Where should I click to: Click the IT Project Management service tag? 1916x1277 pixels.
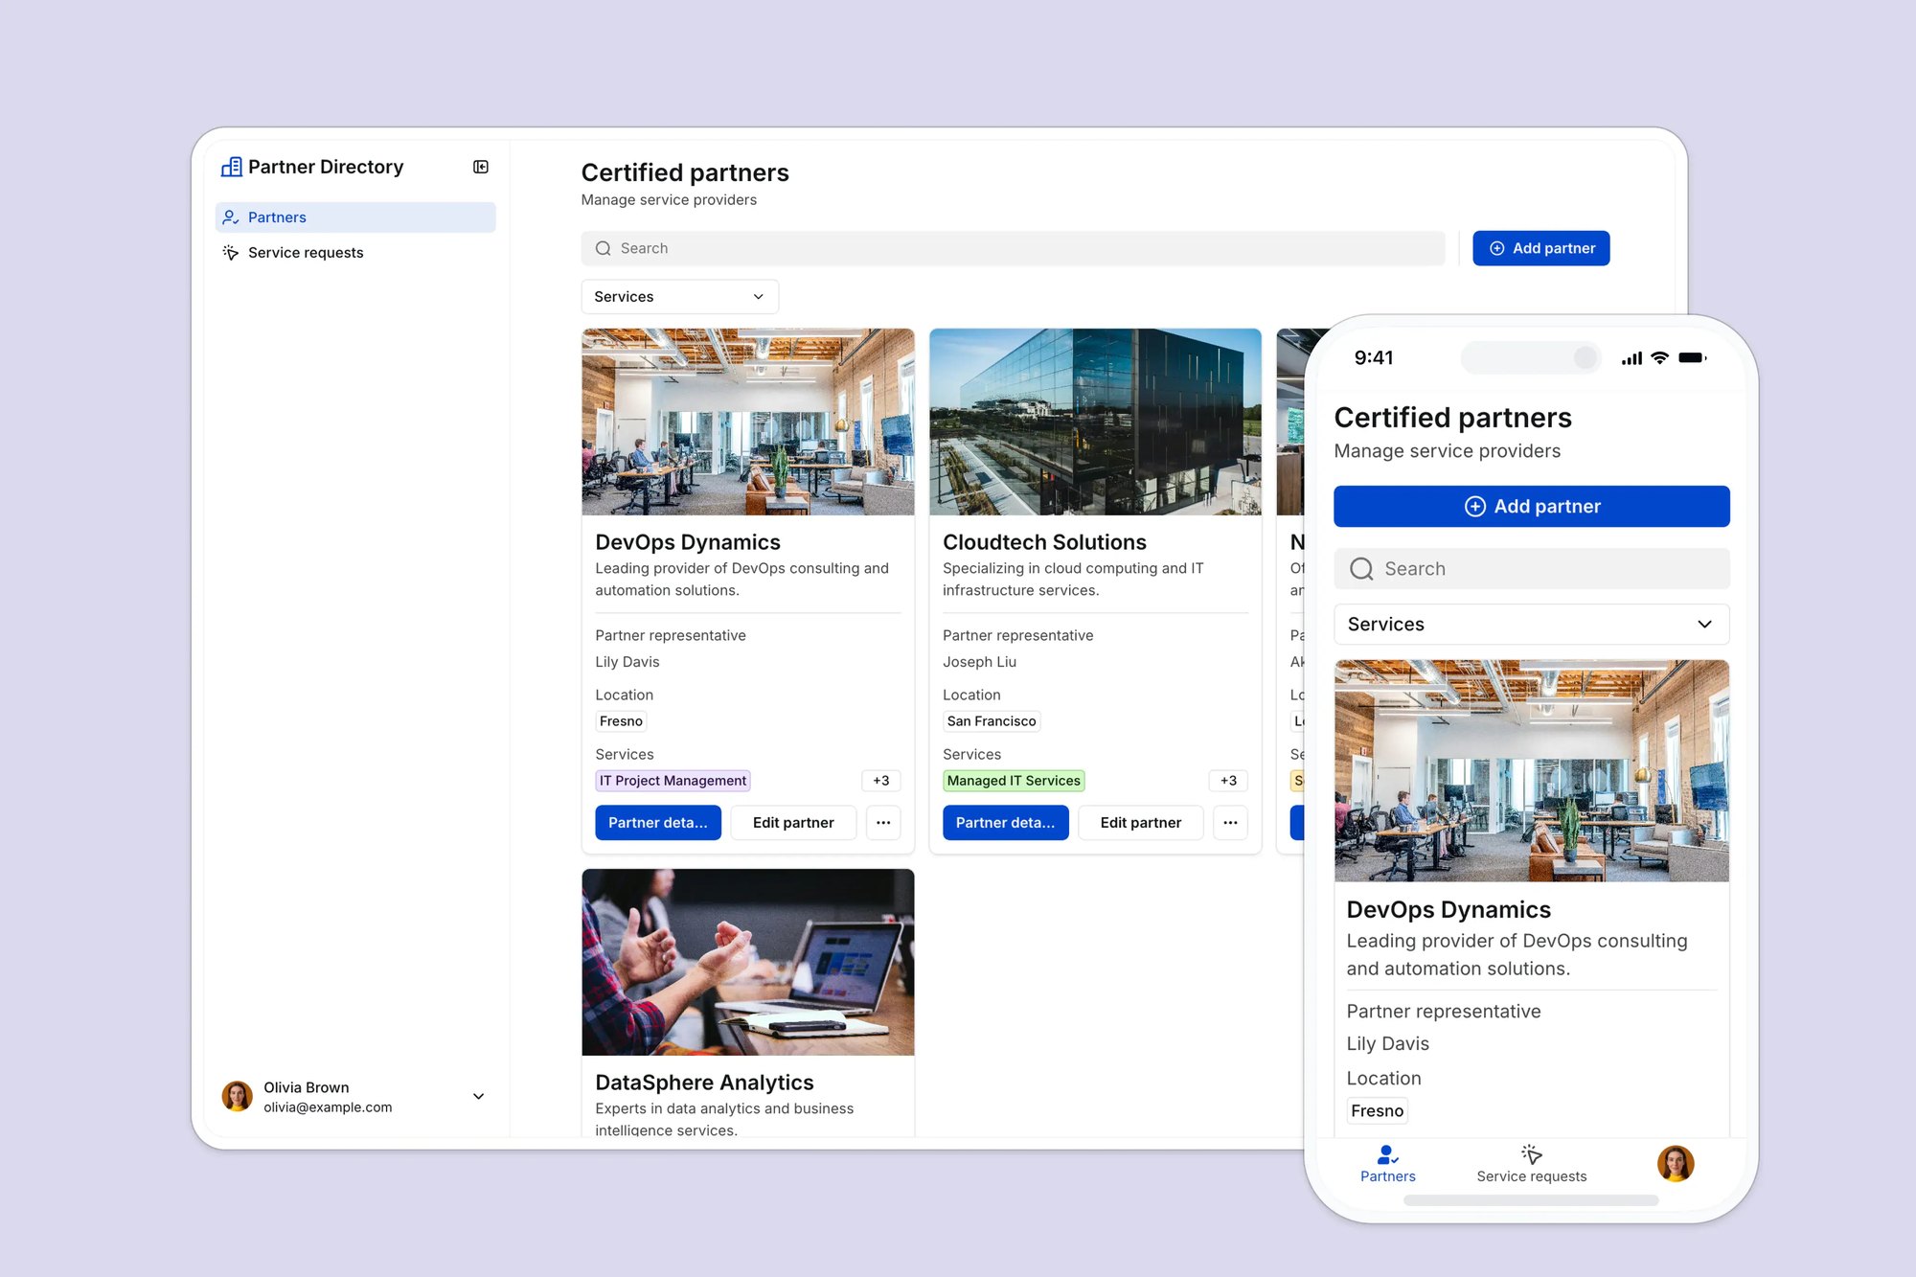coord(673,781)
